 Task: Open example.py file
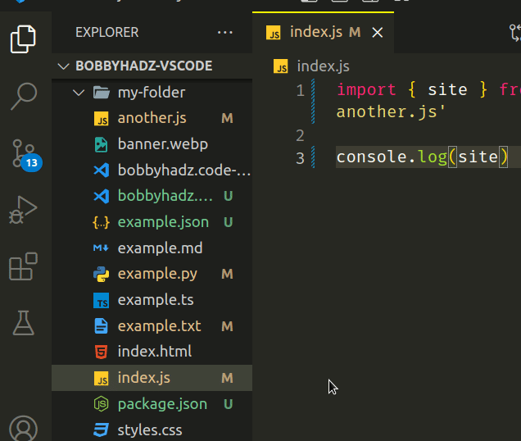pos(152,274)
